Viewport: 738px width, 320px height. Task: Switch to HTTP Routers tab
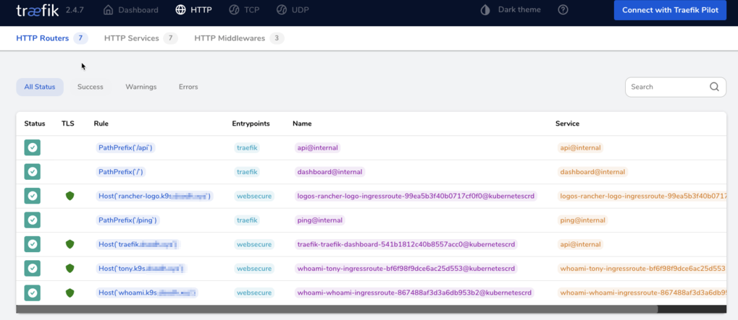point(52,38)
